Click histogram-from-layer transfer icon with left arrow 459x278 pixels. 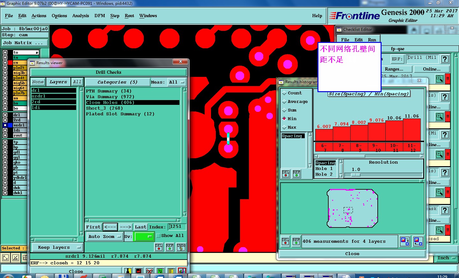[x=418, y=241]
